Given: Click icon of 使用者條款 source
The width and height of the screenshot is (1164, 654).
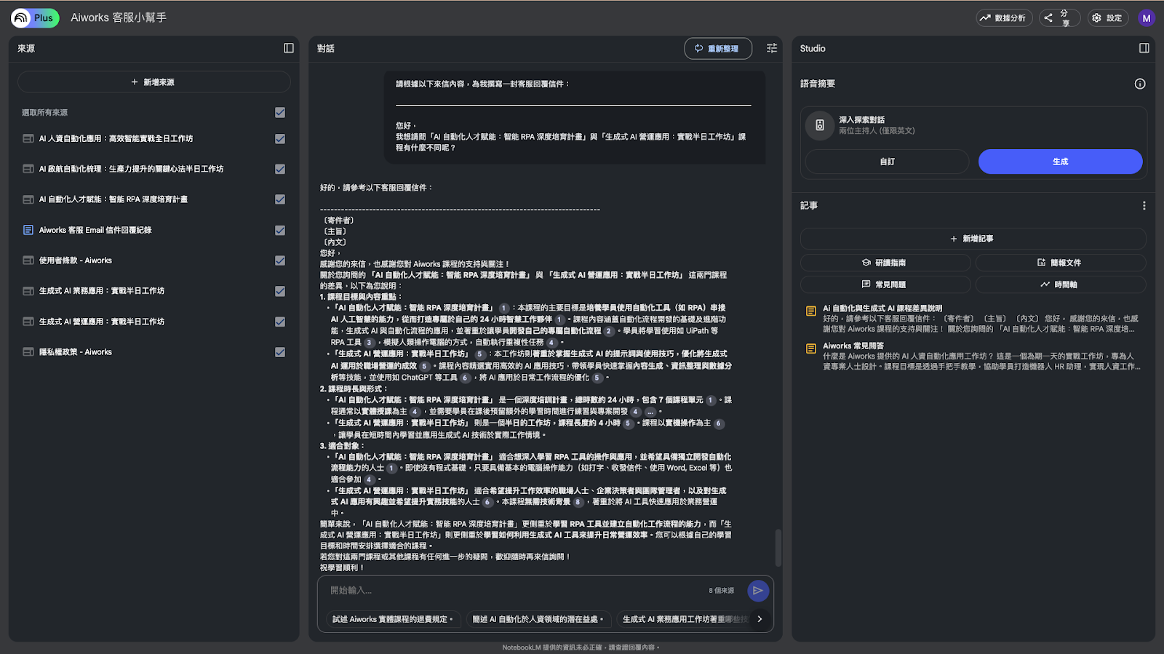Looking at the screenshot, I should click(x=28, y=260).
